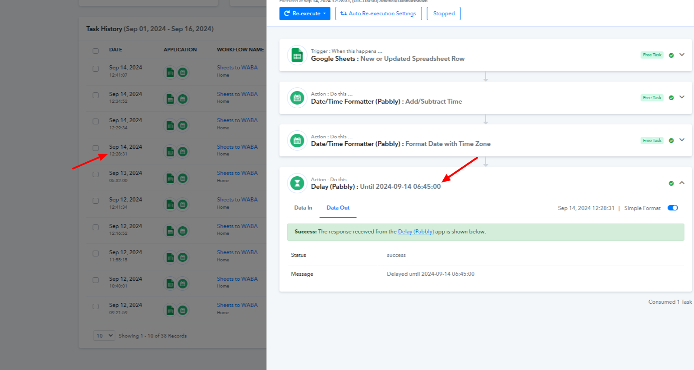Click Sheets icon in Sep 12 12:41:34 row

[x=170, y=204]
